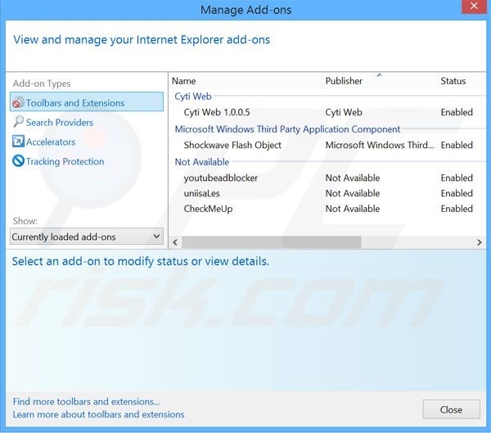The width and height of the screenshot is (491, 433).
Task: Click the Accelerators arrow icon
Action: click(18, 142)
